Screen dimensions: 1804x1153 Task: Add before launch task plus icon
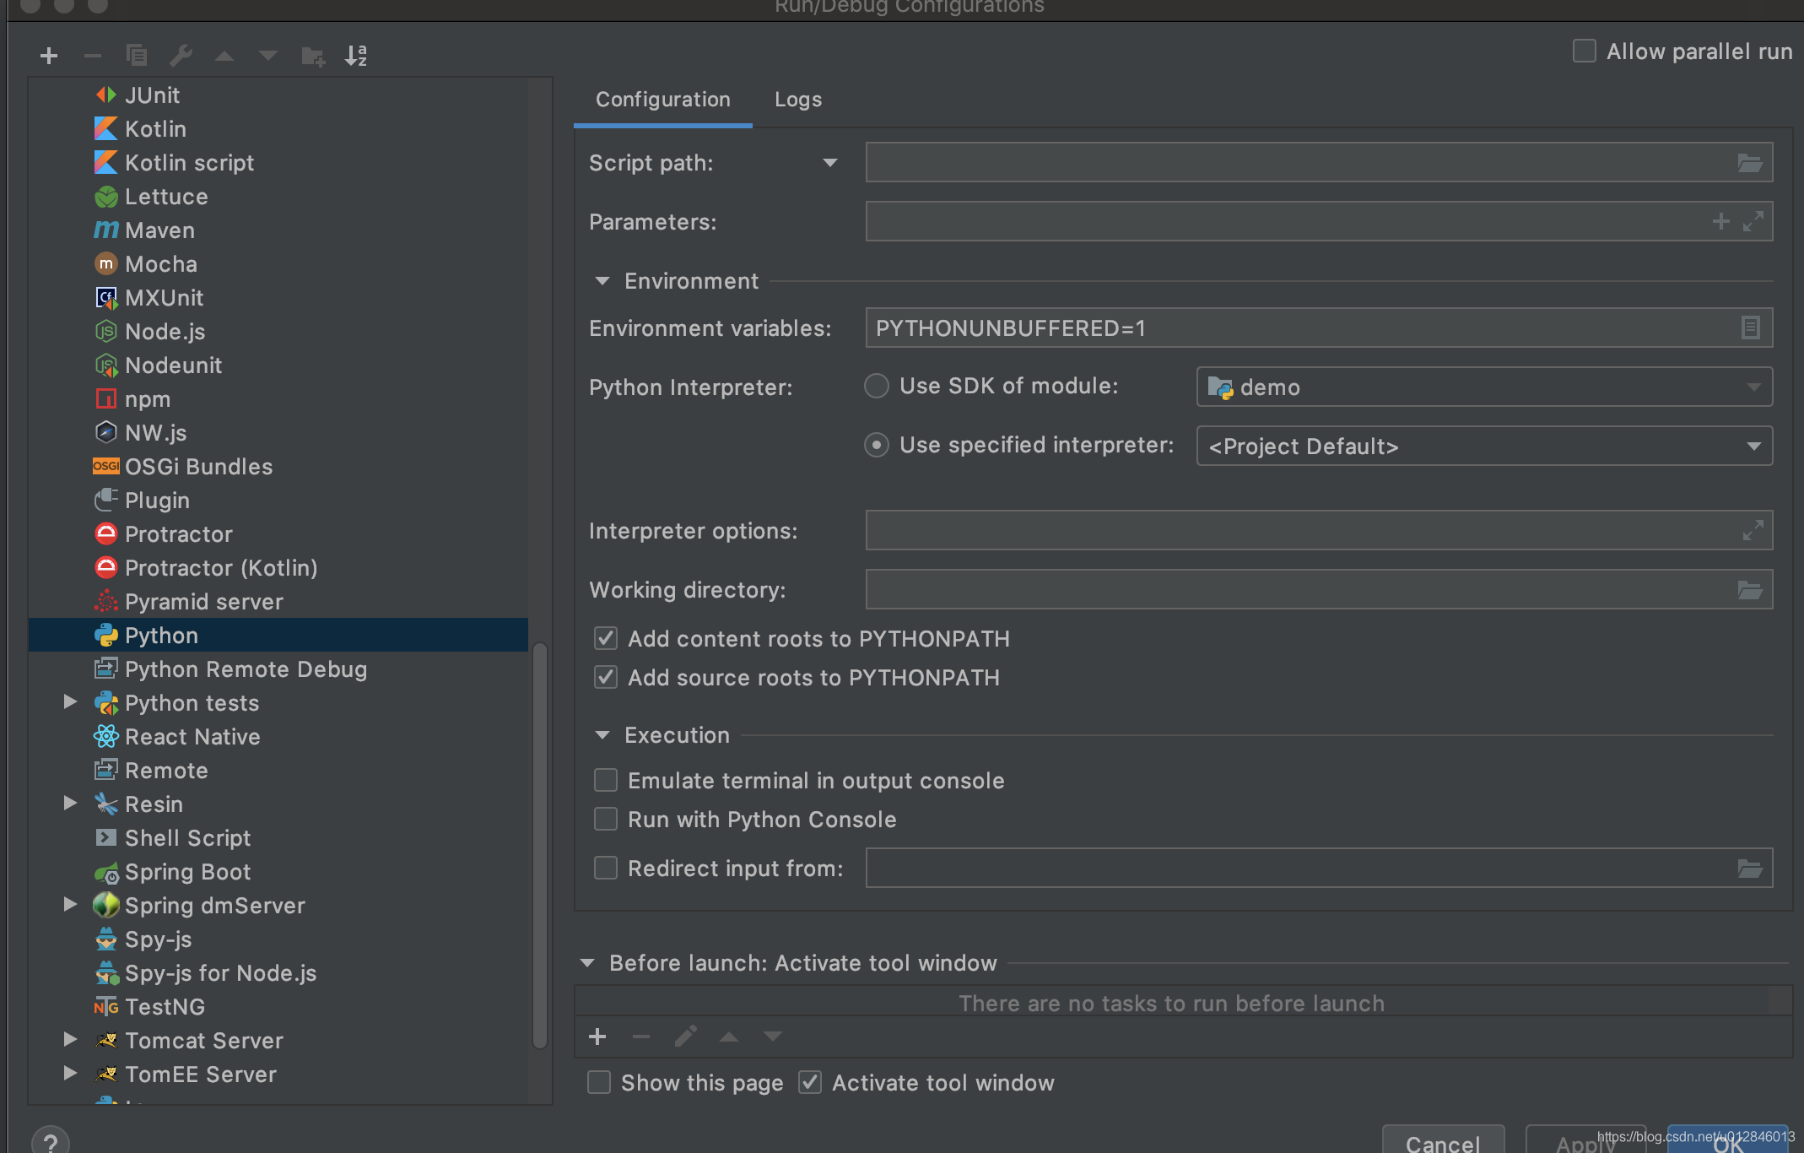[x=597, y=1037]
